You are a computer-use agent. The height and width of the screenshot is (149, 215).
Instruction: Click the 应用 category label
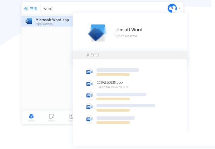point(33,9)
